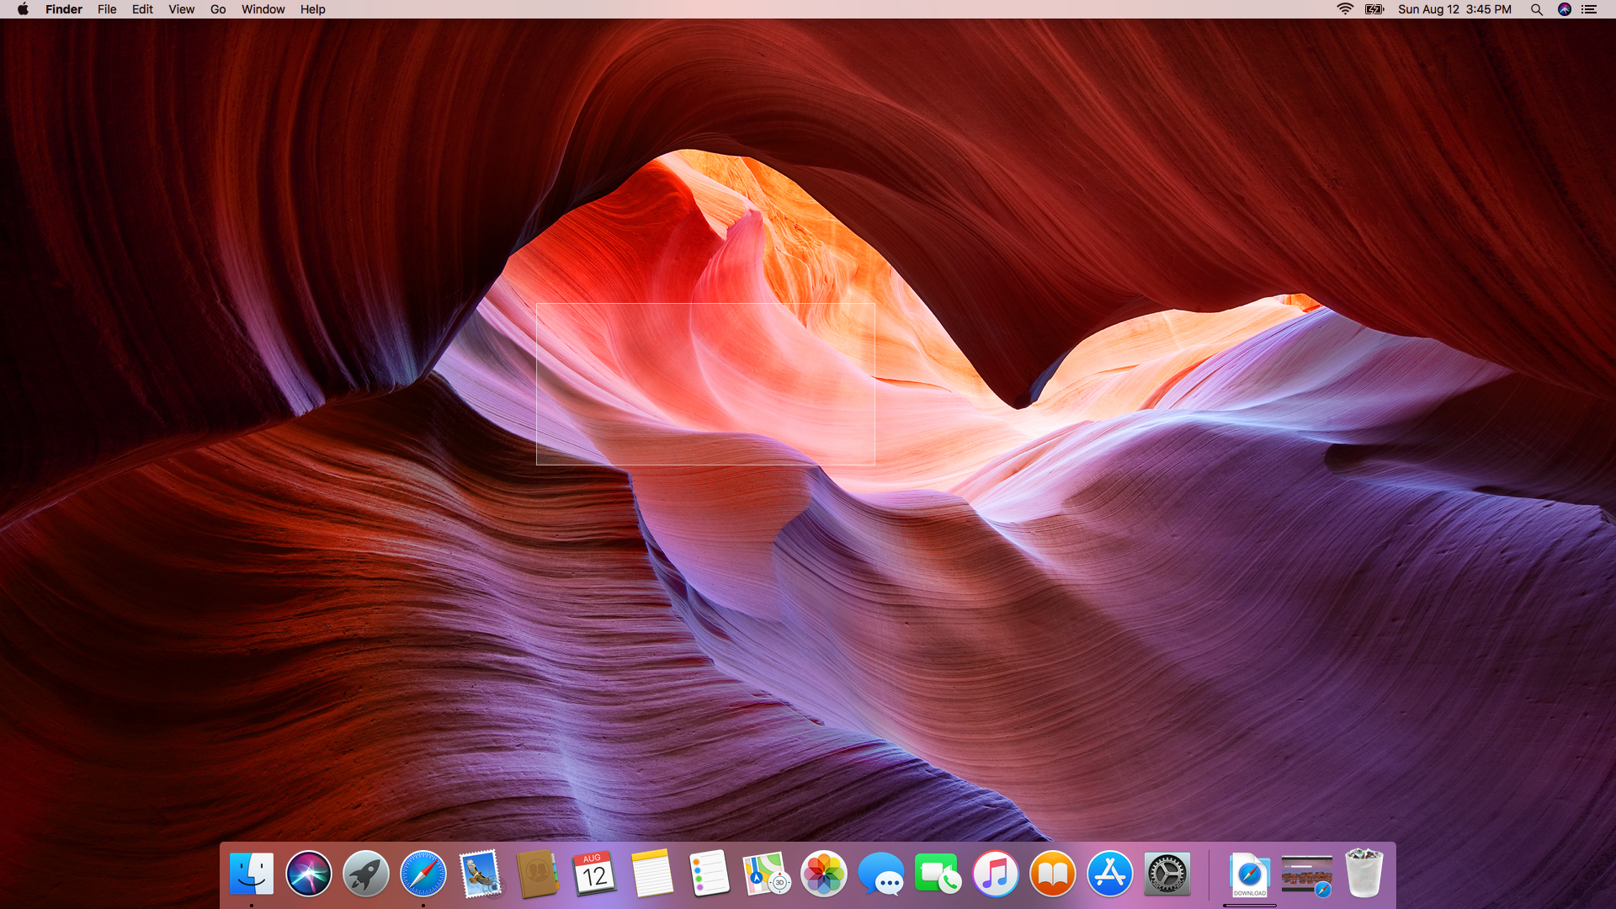
Task: Open the Trash
Action: click(1363, 874)
